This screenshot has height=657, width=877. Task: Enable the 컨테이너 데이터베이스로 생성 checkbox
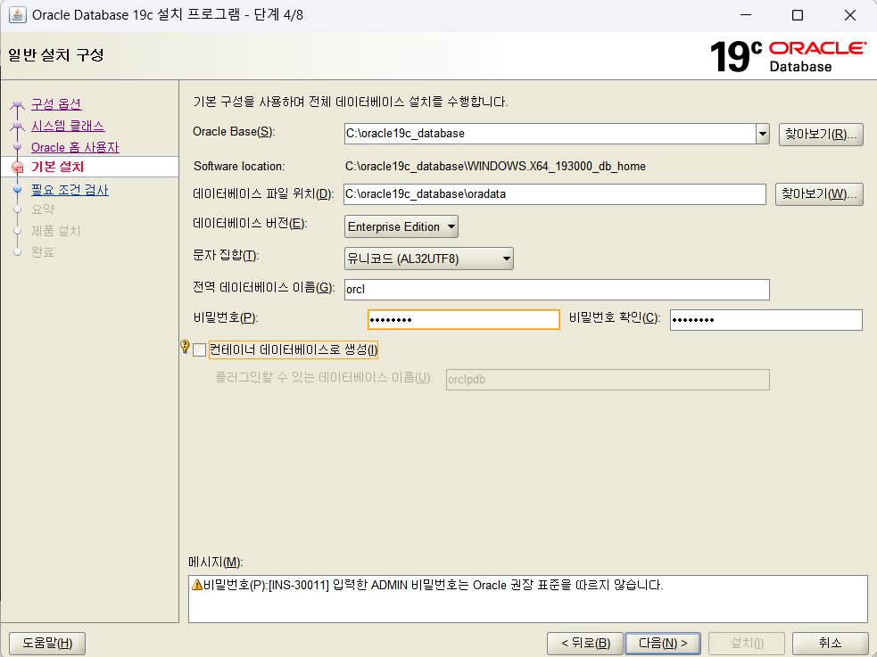pyautogui.click(x=199, y=350)
